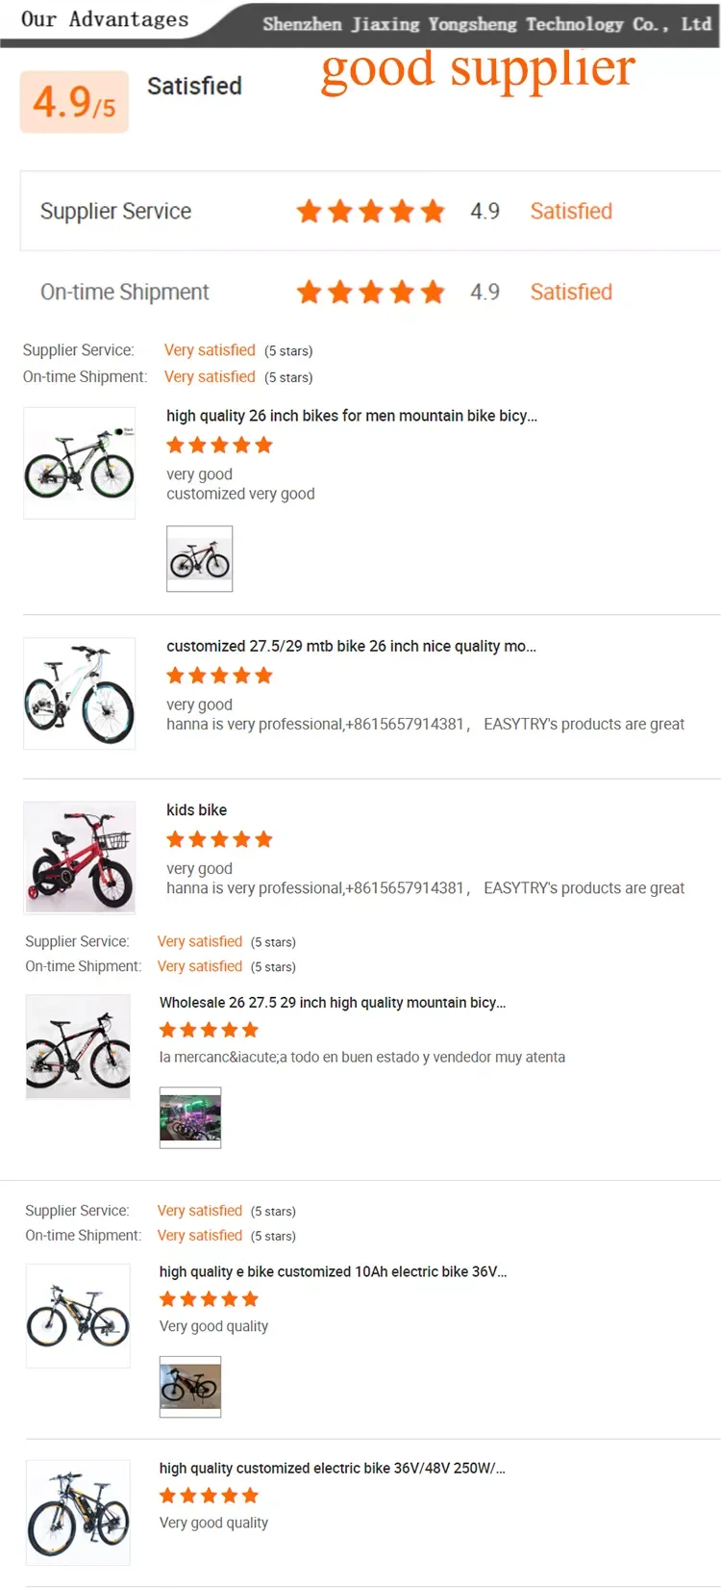Screen dimensions: 721x1588
Task: Click star rating under the kids bike review
Action: pos(219,840)
